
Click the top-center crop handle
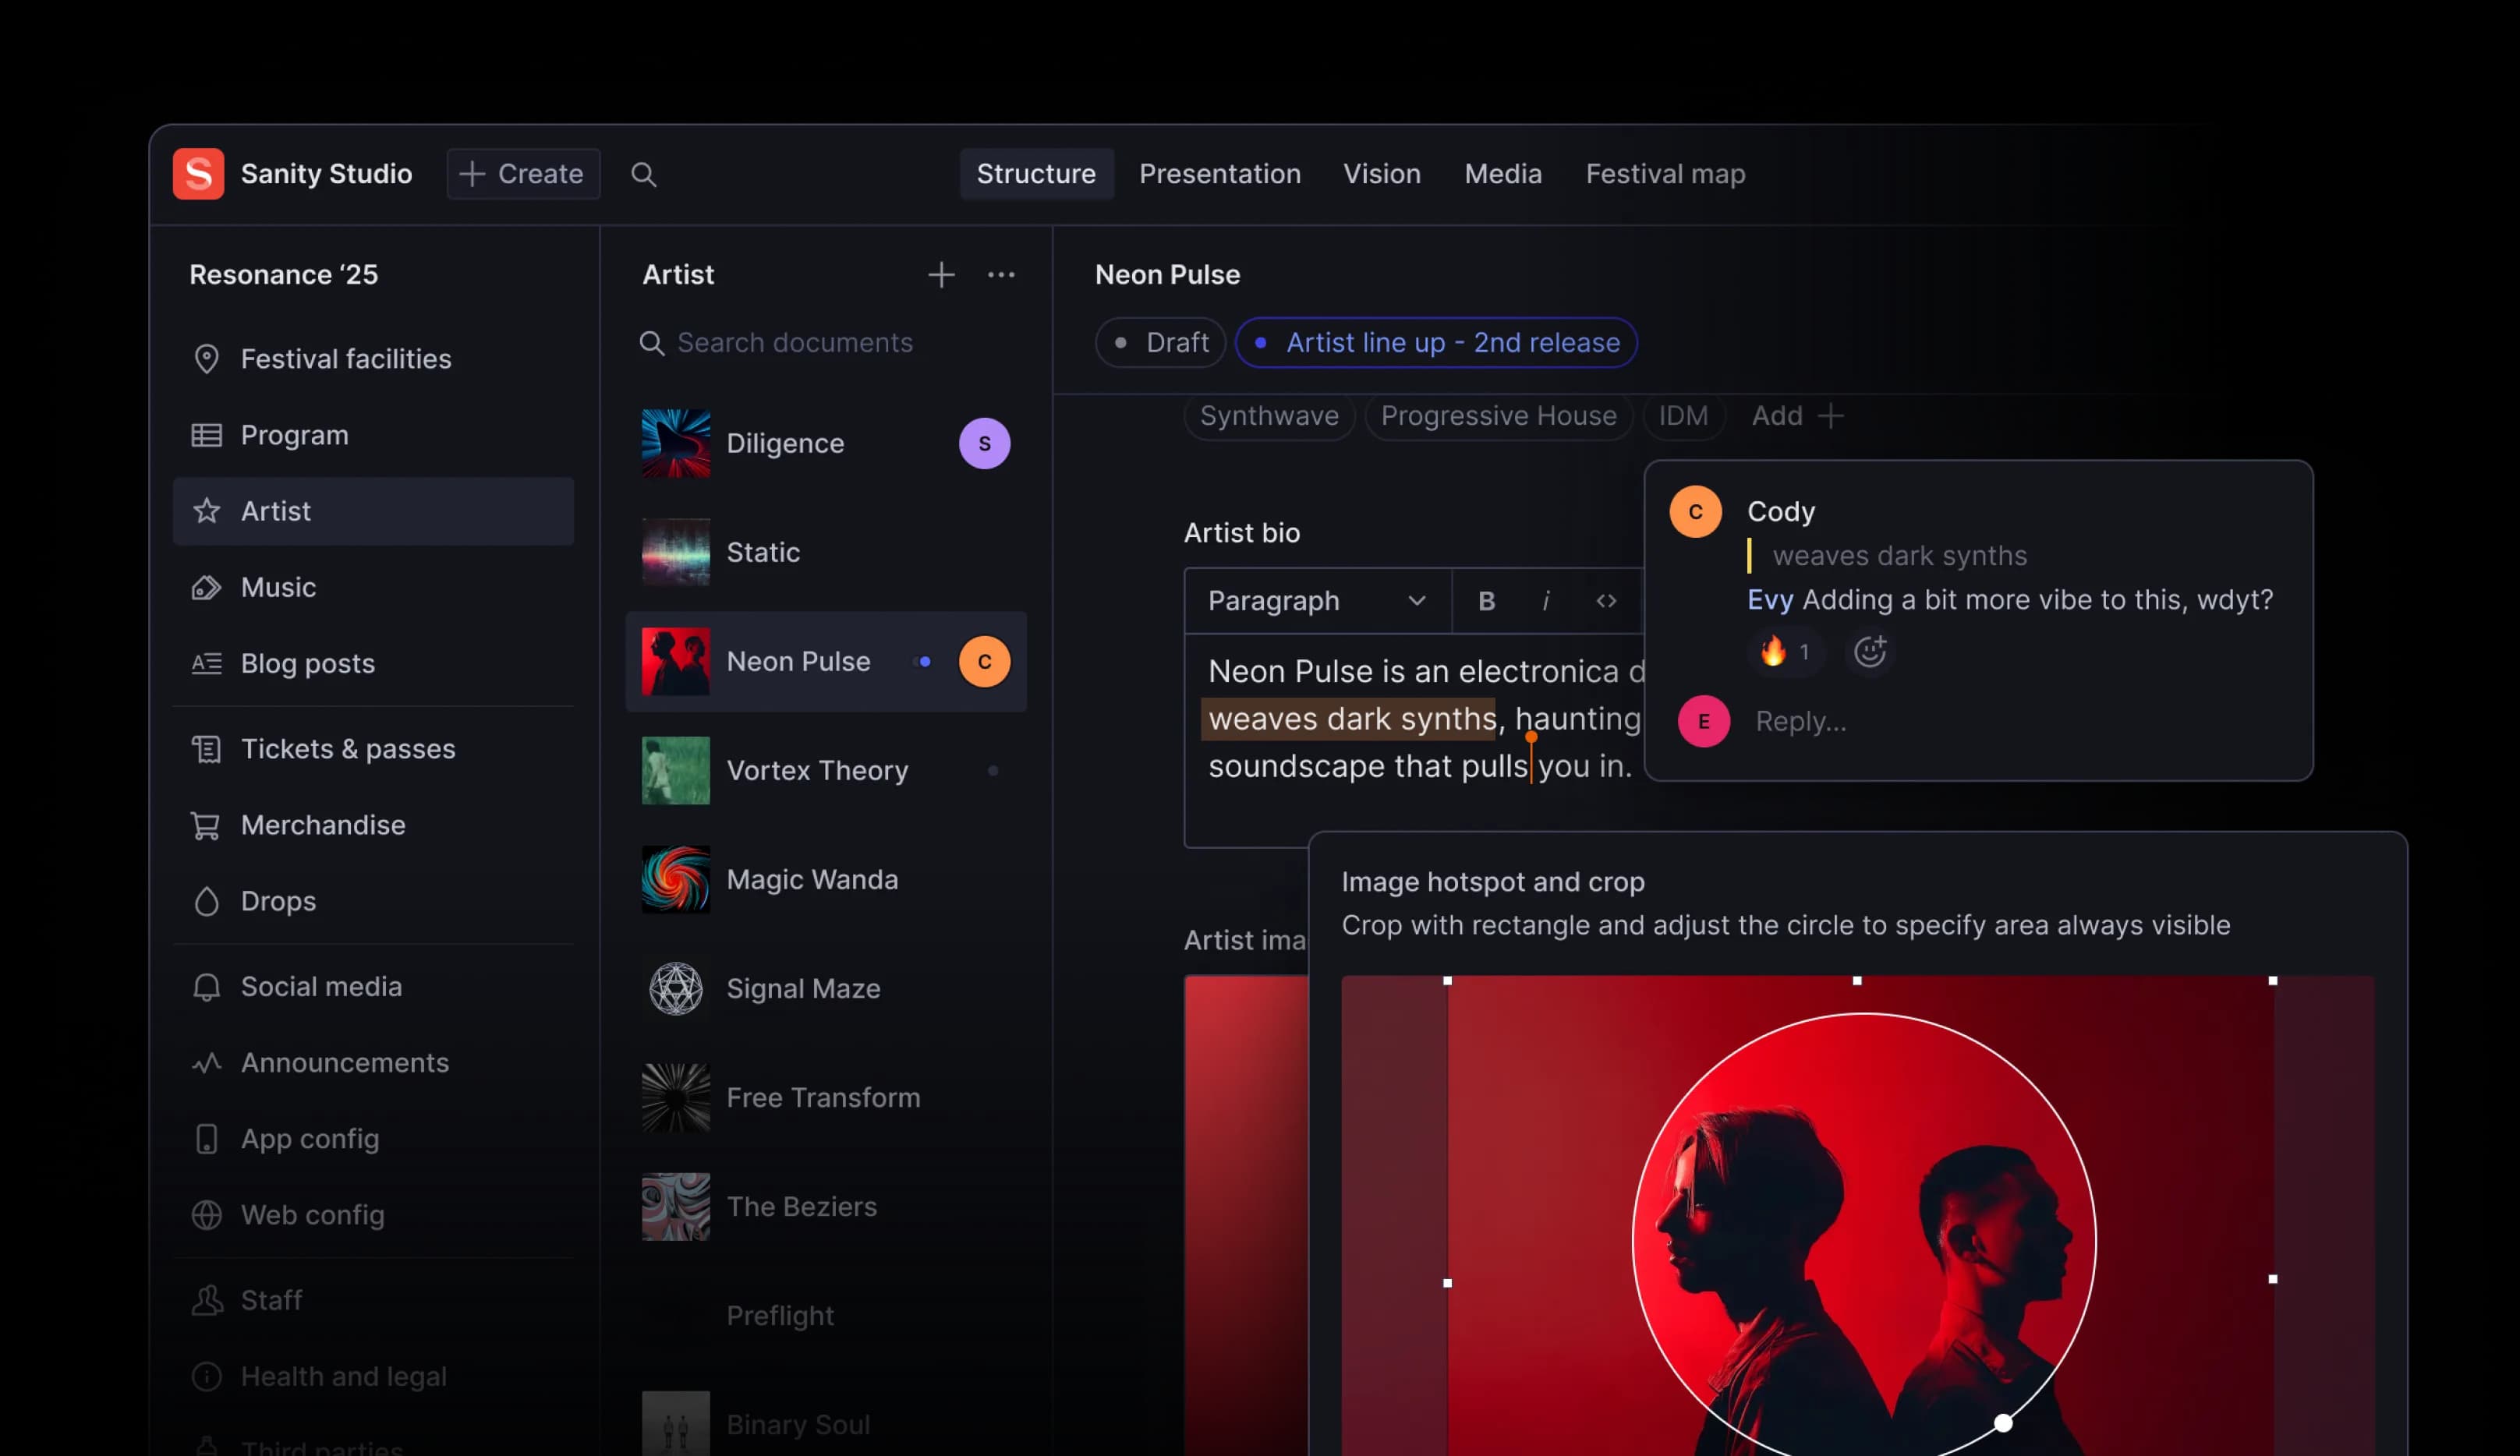point(1857,981)
